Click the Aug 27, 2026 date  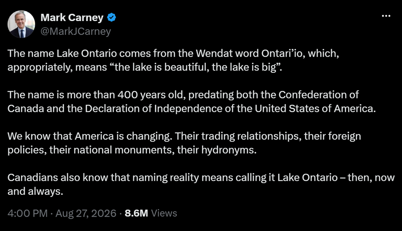86,213
